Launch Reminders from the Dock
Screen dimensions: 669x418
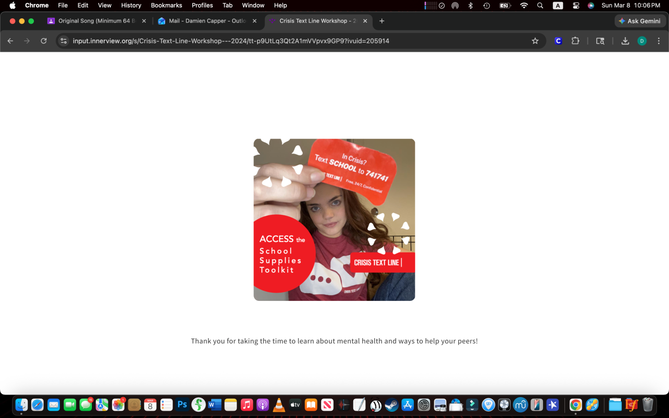pyautogui.click(x=166, y=404)
